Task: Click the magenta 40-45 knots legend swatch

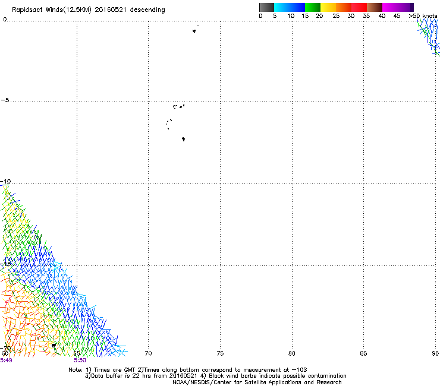Action: [390, 7]
